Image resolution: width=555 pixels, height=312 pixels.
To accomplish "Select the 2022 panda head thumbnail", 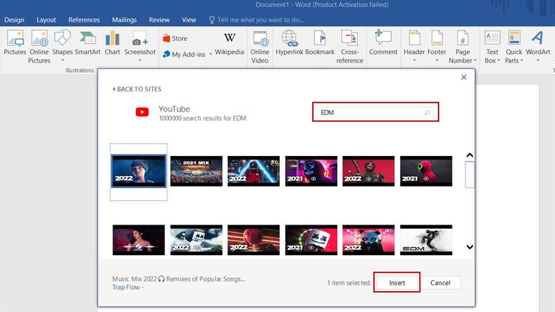I will (368, 240).
